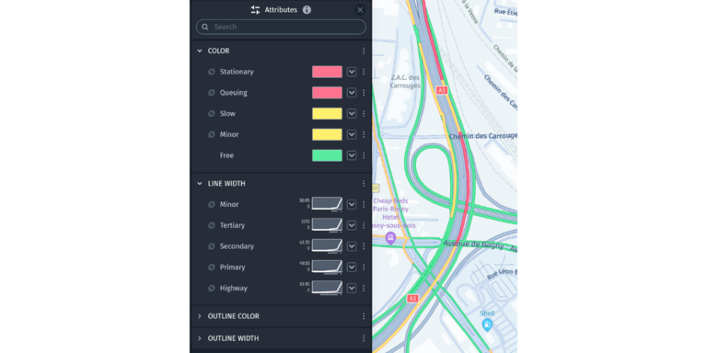The width and height of the screenshot is (707, 353).
Task: Open Highway row more options
Action: pos(364,288)
